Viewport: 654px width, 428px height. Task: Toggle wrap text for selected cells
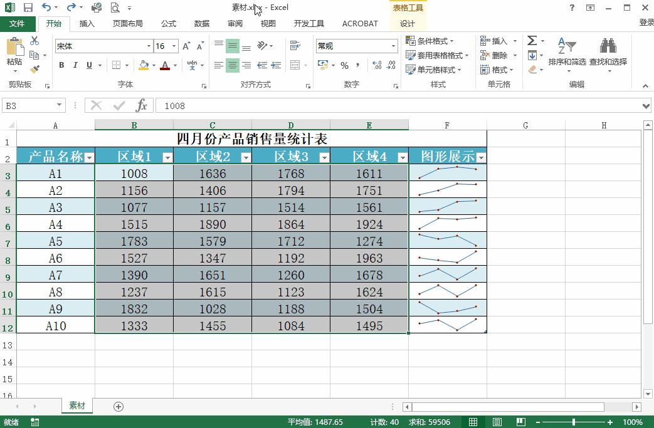pos(295,45)
